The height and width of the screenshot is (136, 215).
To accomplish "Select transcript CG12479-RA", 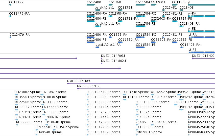I will [19, 14].
